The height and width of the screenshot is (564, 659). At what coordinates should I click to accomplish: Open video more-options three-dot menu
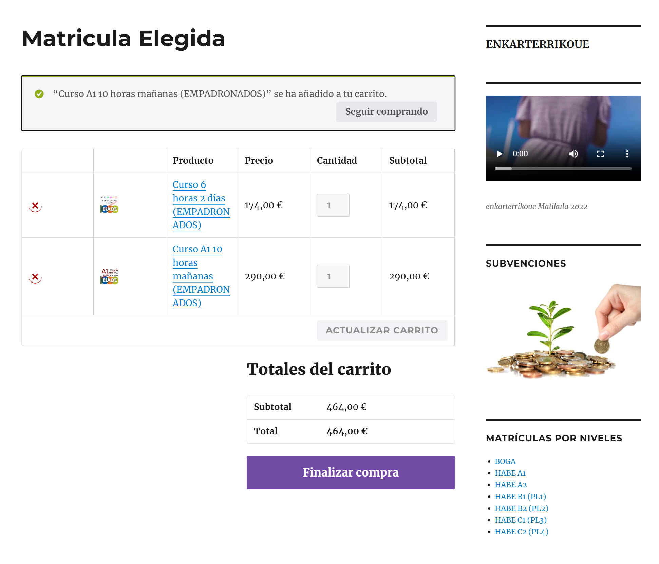tap(627, 154)
